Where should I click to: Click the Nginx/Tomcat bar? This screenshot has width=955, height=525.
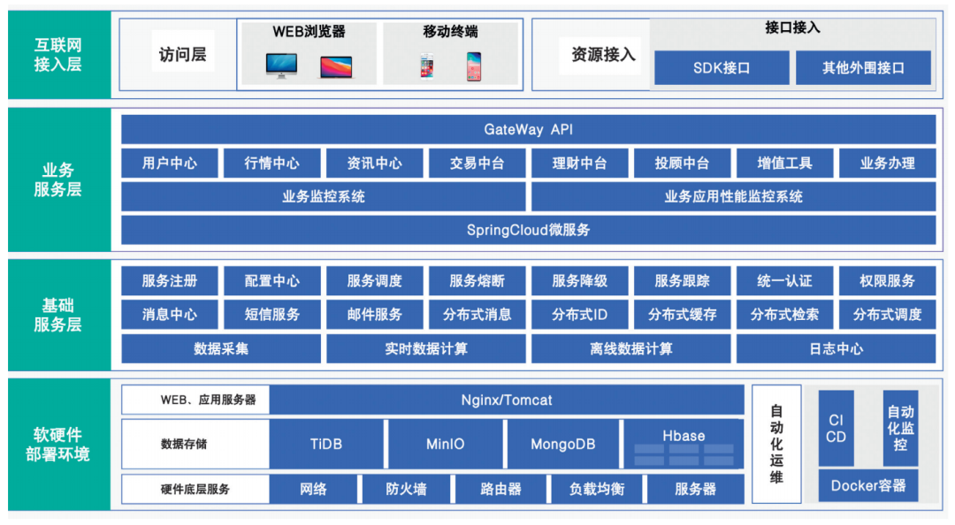pyautogui.click(x=507, y=400)
